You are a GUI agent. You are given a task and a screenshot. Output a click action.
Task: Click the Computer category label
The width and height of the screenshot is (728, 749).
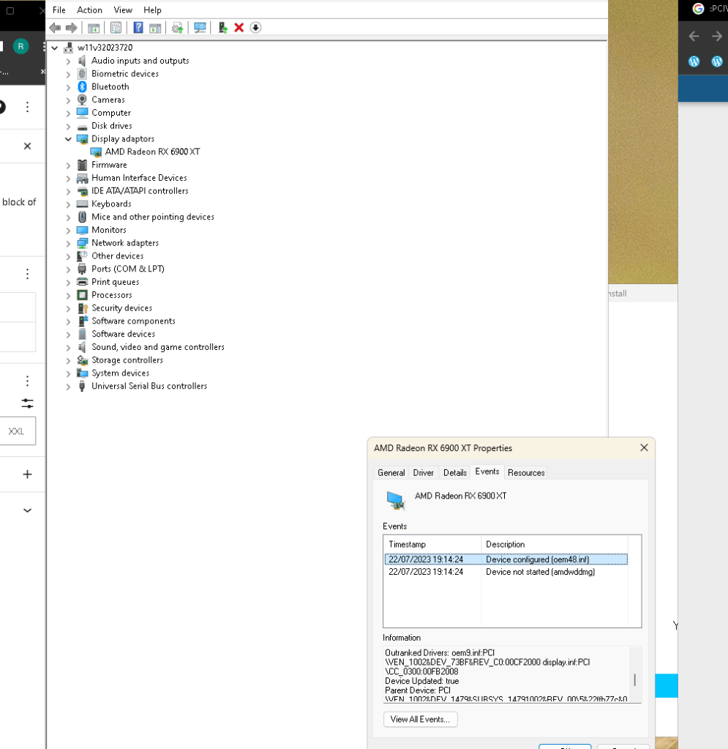[111, 113]
